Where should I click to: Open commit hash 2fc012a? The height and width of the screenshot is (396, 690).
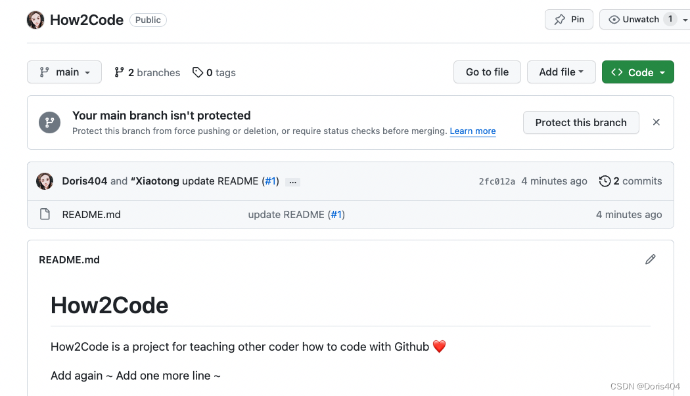[497, 181]
